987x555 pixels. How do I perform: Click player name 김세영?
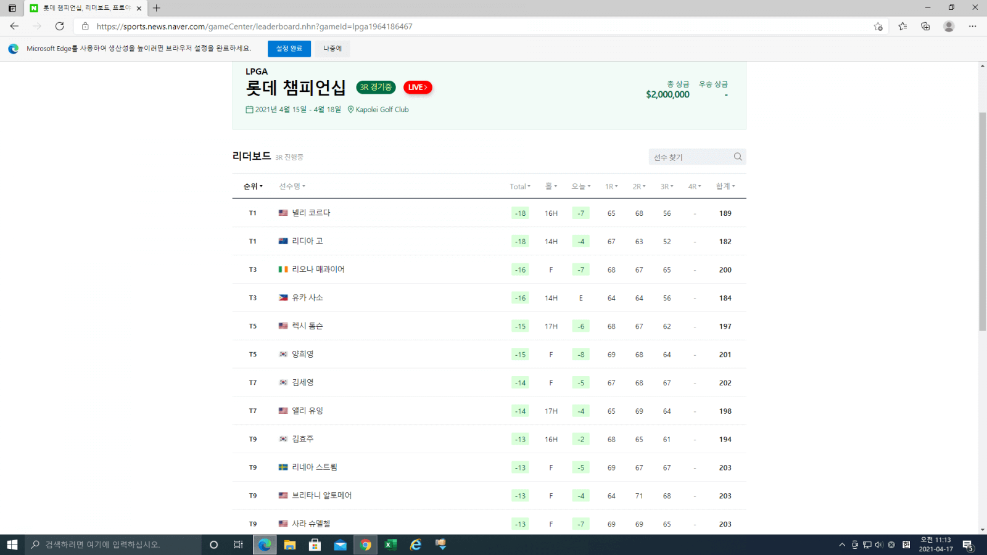303,382
